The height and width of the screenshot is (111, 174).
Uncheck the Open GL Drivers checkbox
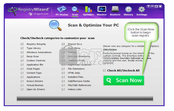[x=22, y=89]
